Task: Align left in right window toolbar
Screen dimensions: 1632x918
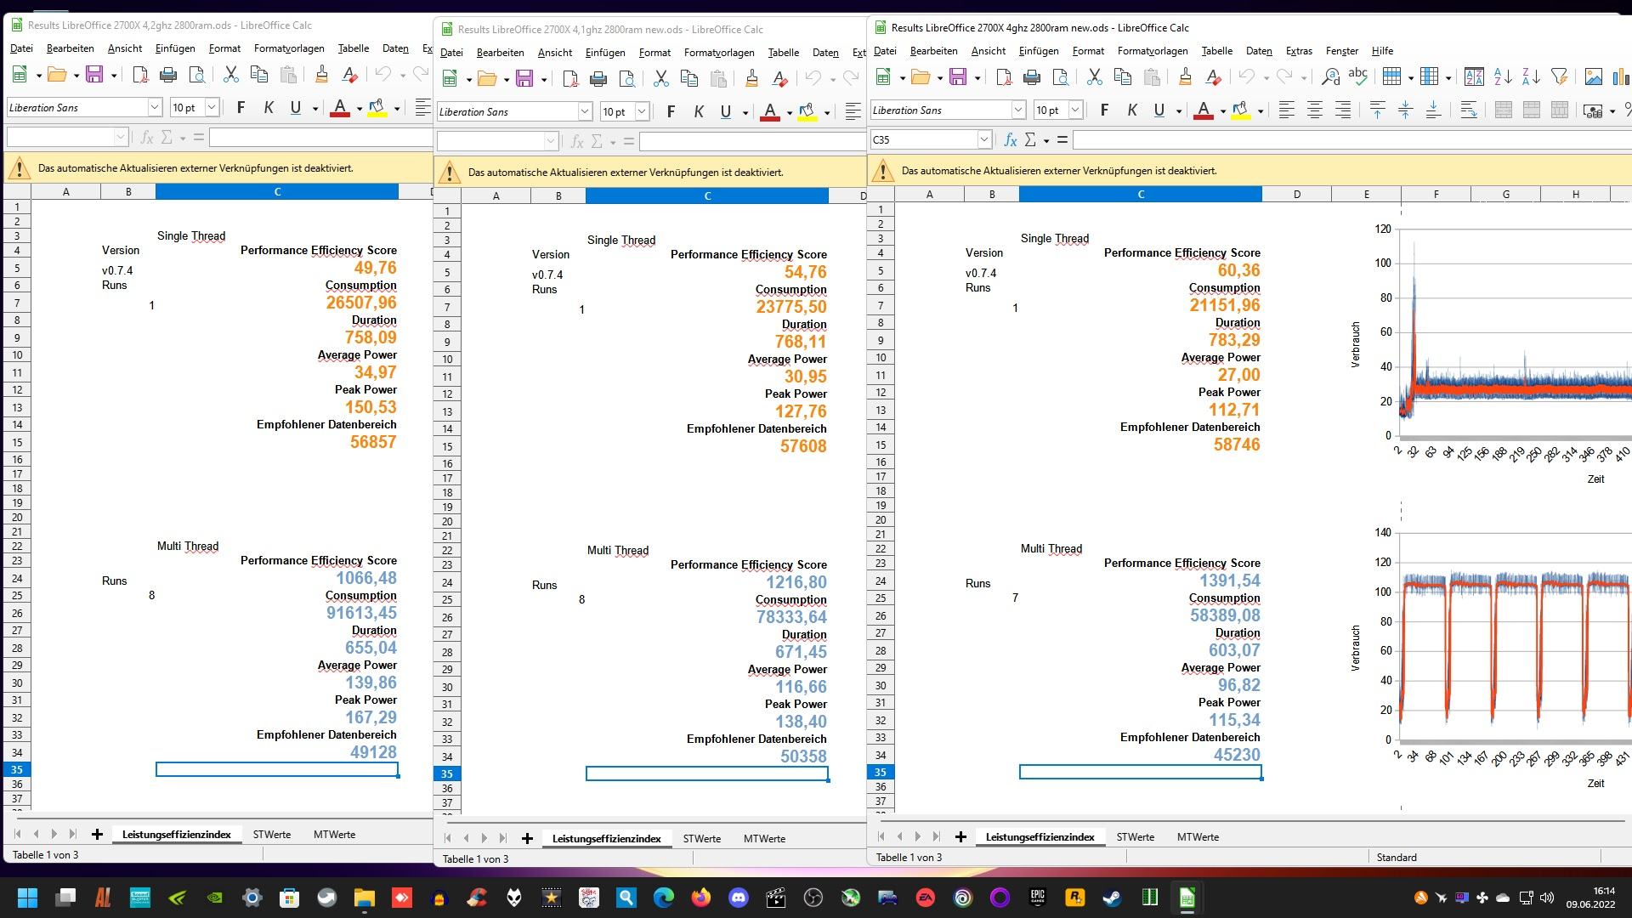Action: pyautogui.click(x=1287, y=110)
